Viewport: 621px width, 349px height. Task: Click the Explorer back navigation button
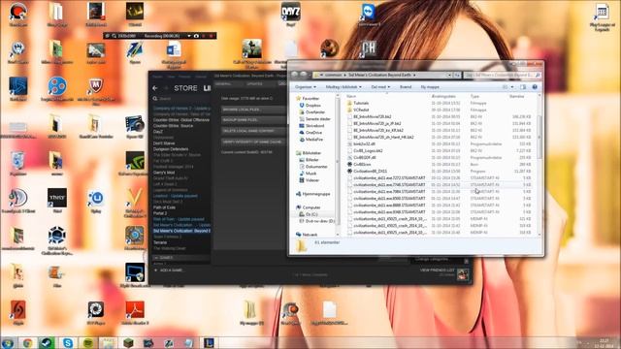[x=294, y=75]
